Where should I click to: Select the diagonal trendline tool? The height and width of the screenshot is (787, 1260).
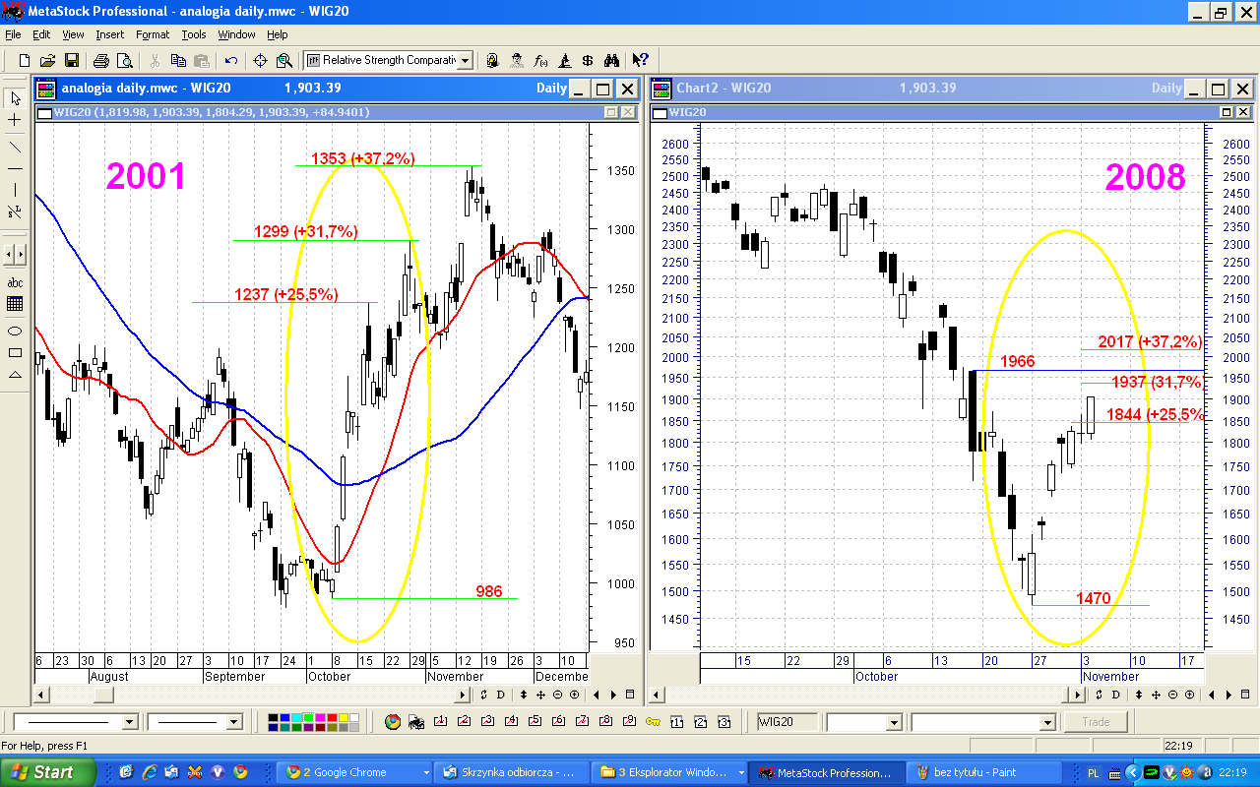15,147
